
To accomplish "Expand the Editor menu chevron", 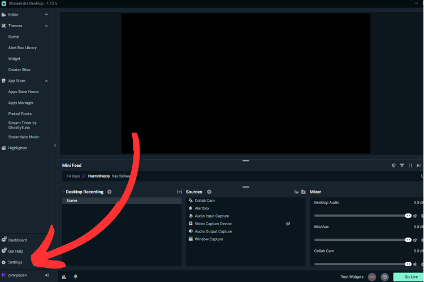I will pyautogui.click(x=46, y=15).
